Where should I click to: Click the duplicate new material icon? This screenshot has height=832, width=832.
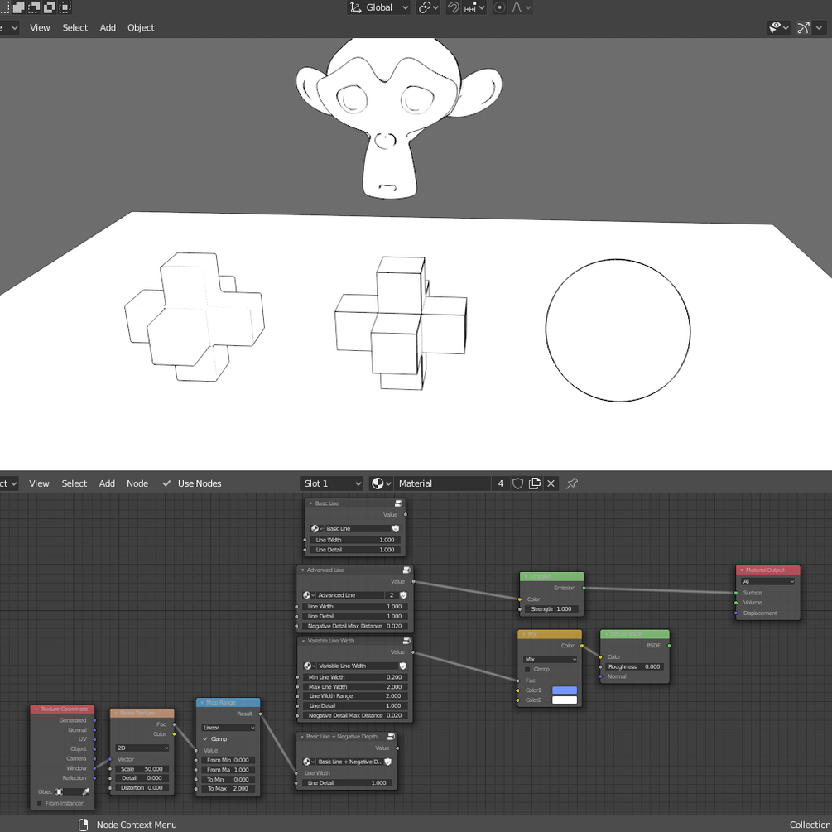click(x=535, y=483)
